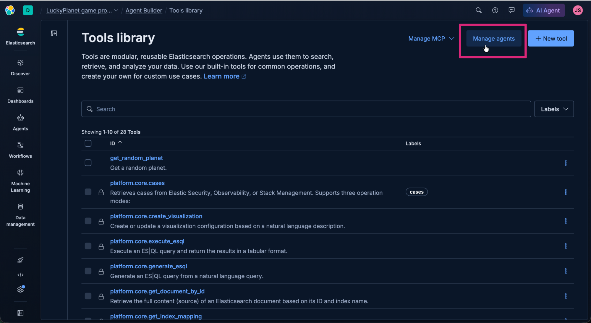591x323 pixels.
Task: Click the lock icon on platform.core.execute_esql
Action: [101, 246]
